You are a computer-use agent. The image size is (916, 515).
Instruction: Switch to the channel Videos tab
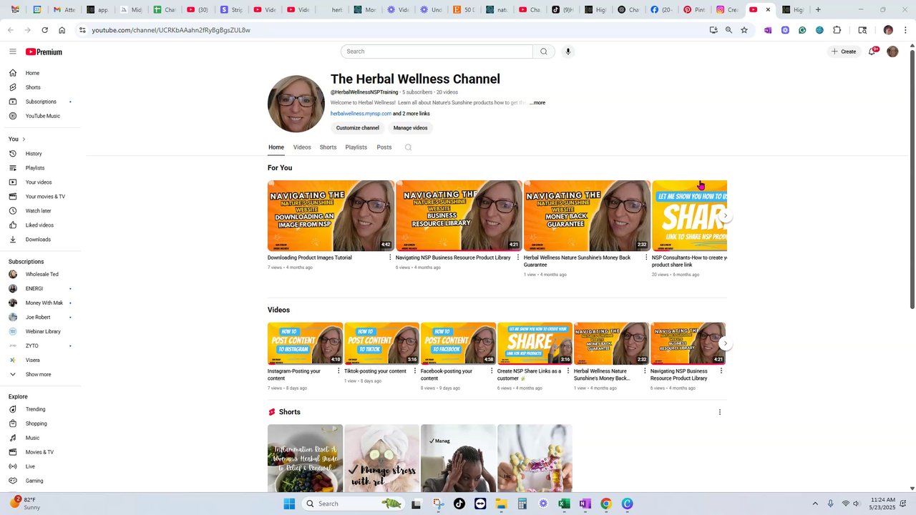[x=302, y=147]
